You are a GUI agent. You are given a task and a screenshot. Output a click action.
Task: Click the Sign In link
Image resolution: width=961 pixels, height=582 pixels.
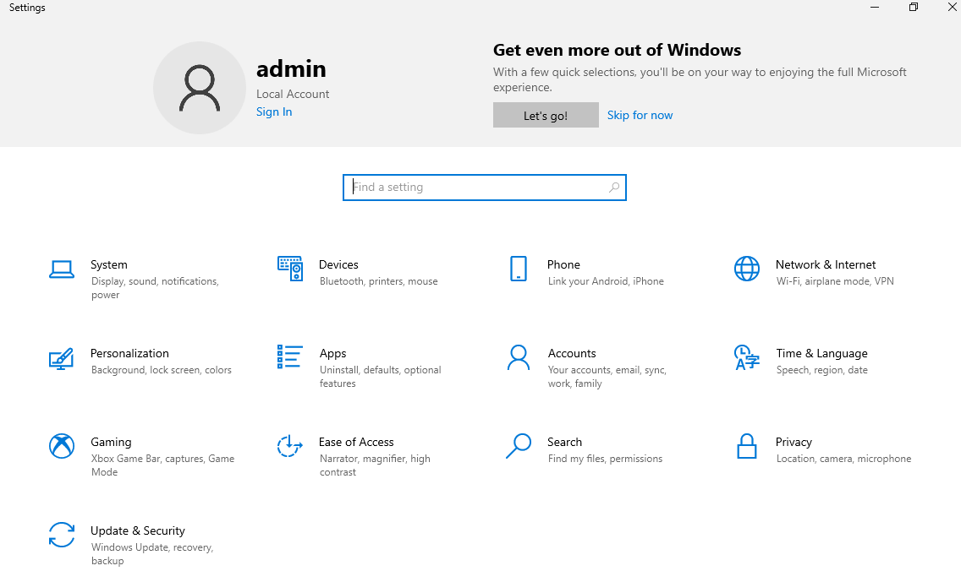click(x=274, y=112)
